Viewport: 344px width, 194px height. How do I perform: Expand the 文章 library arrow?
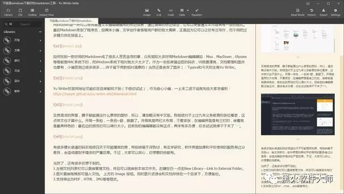click(41, 51)
